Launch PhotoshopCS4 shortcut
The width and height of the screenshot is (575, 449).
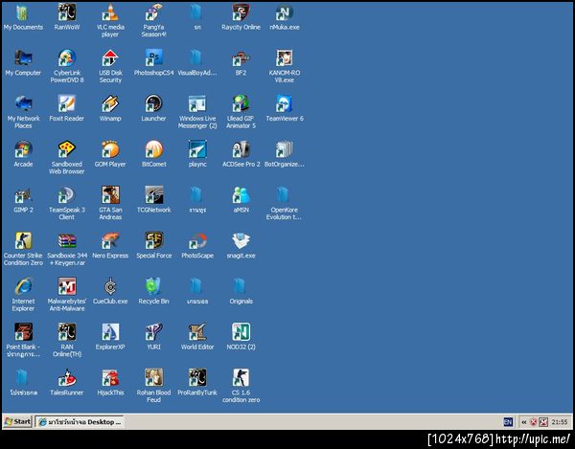pyautogui.click(x=153, y=63)
